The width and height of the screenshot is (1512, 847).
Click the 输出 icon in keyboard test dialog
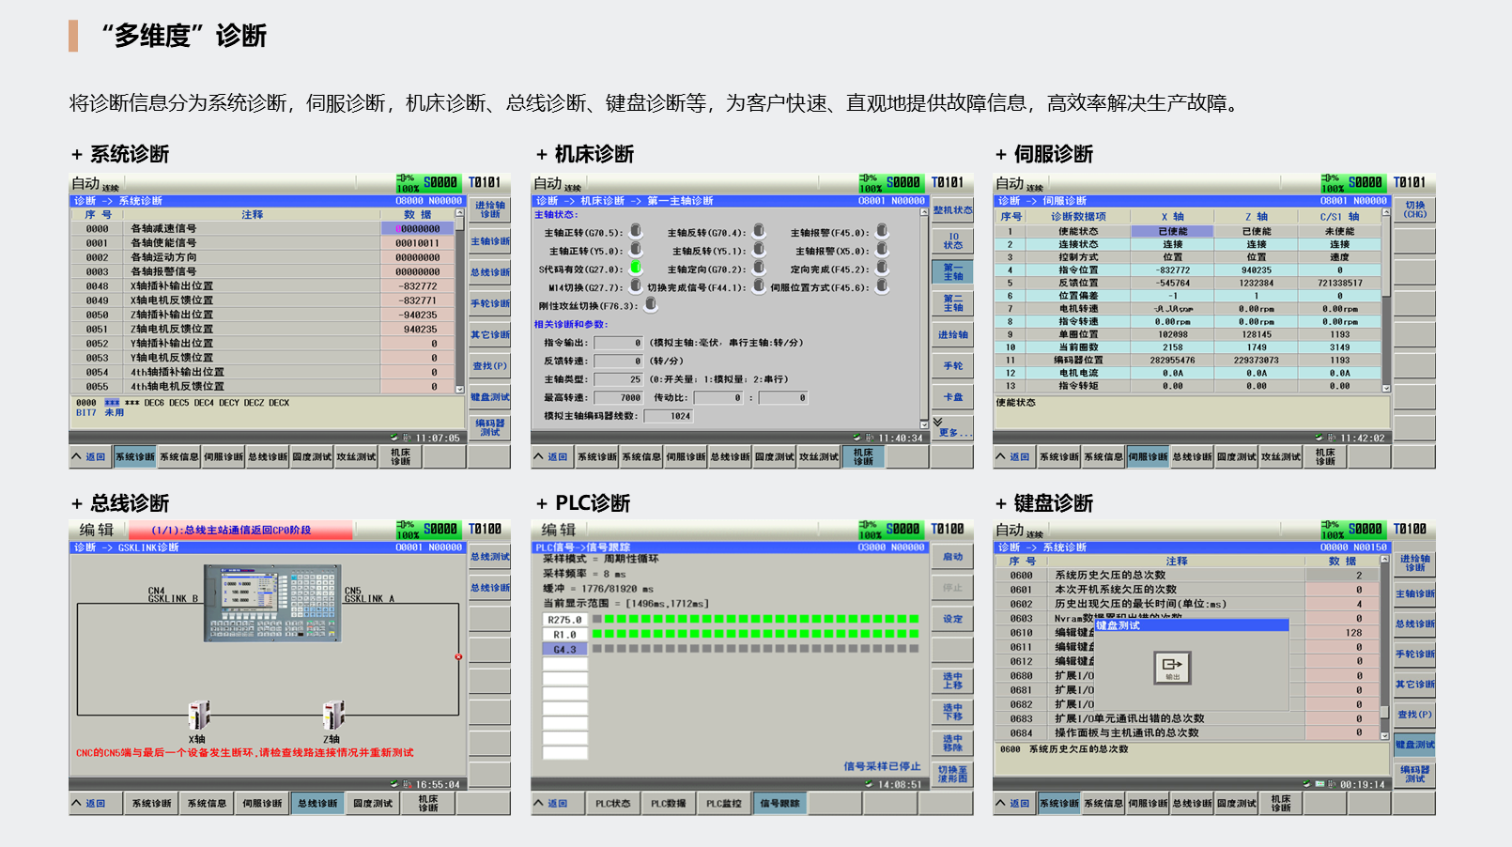1172,667
